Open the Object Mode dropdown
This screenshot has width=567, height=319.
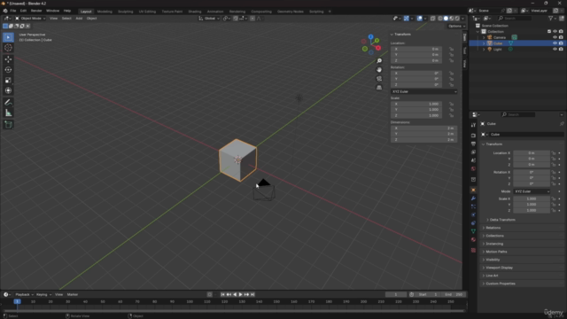(x=30, y=19)
